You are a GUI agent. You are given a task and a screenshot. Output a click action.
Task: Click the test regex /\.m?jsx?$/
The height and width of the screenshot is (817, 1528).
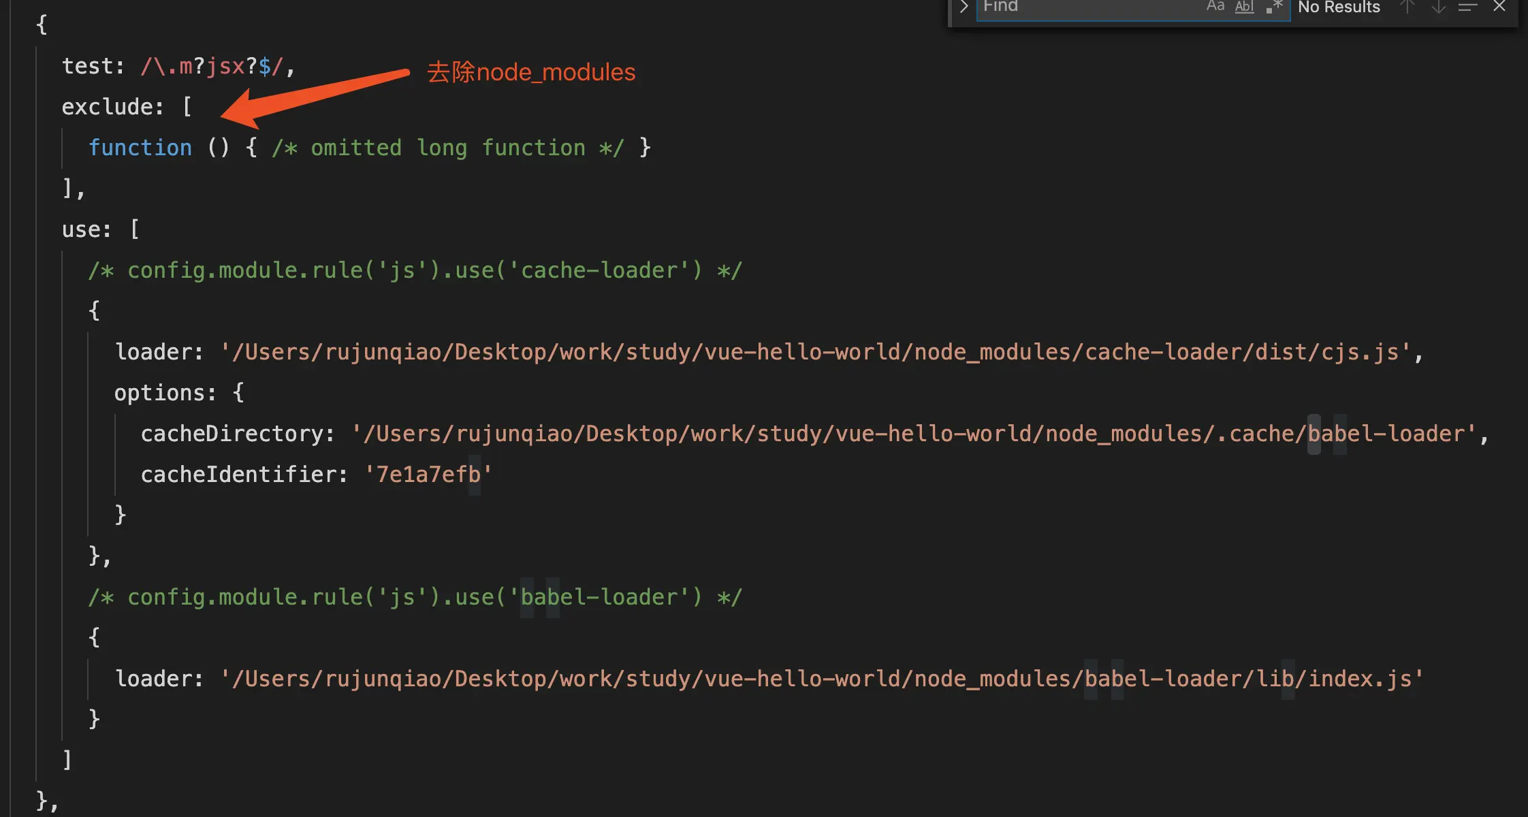211,66
